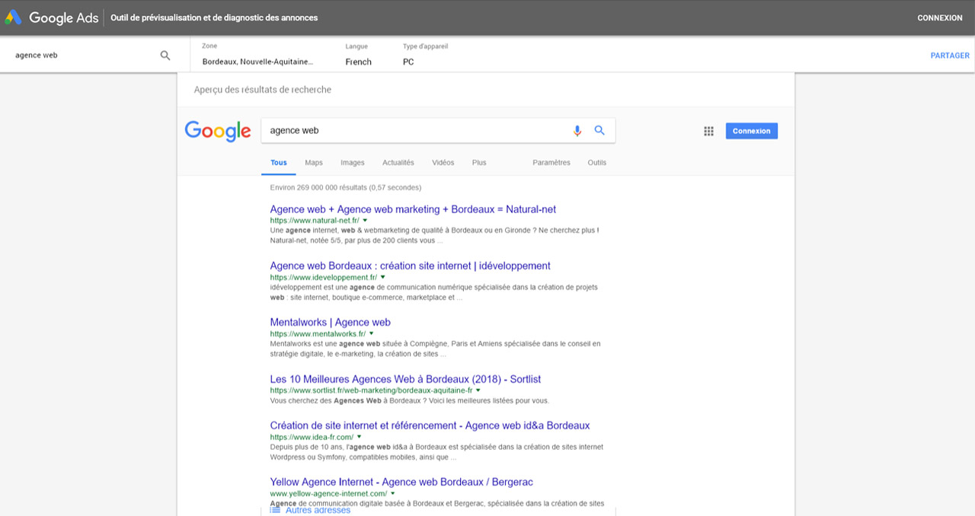
Task: Click the https://www.idea-fr.com/ URL text
Action: point(312,438)
